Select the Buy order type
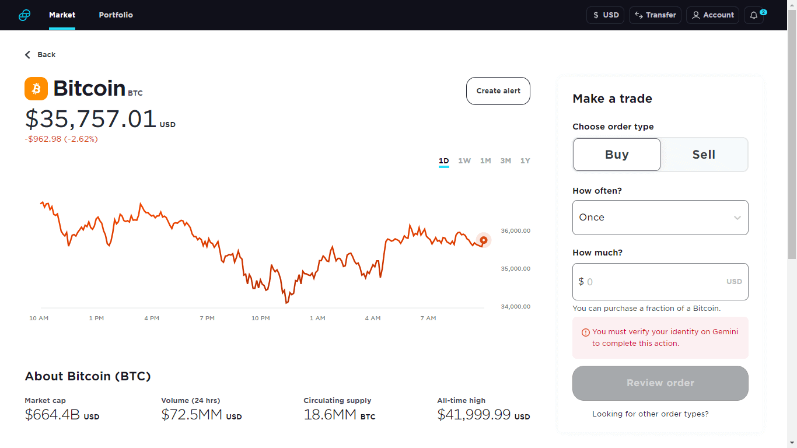 click(617, 155)
